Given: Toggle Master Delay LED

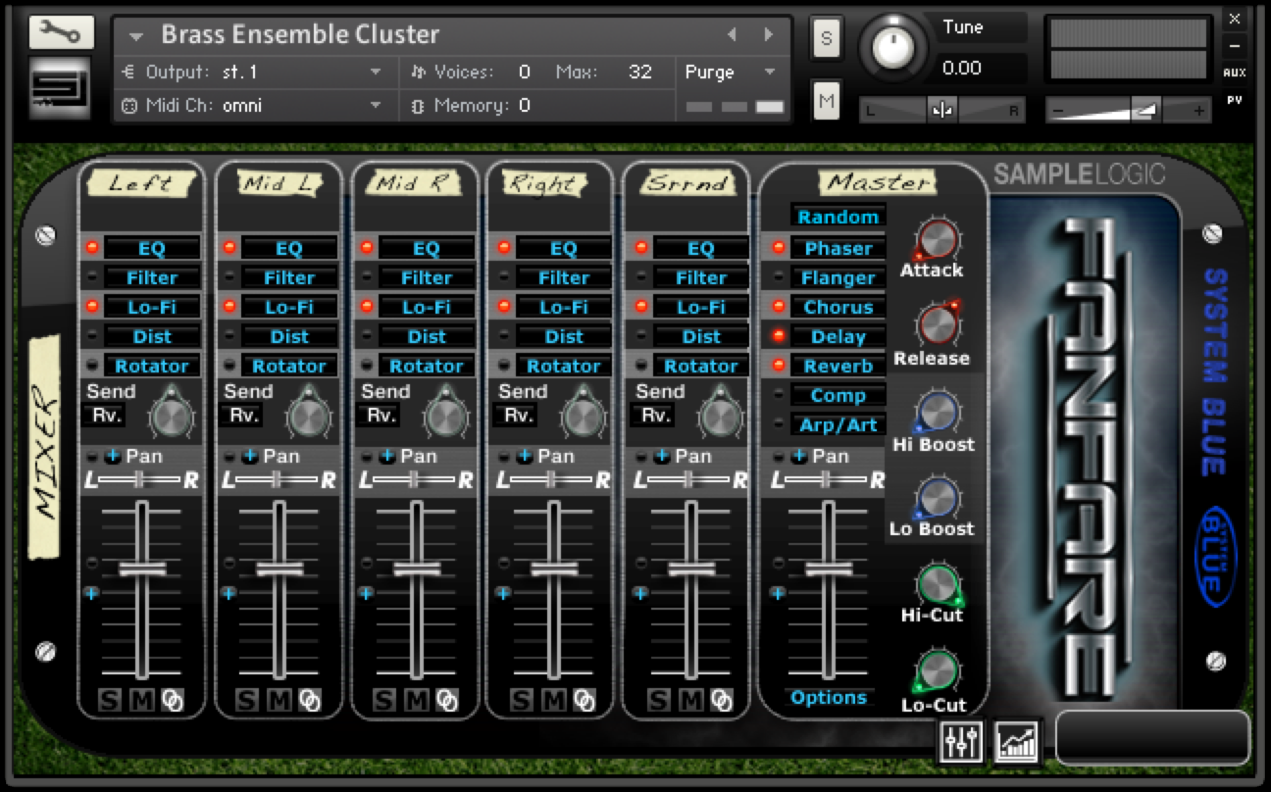Looking at the screenshot, I should 779,335.
